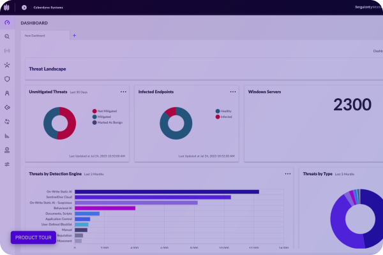Open the broadcast signal icon in sidebar

tap(7, 50)
